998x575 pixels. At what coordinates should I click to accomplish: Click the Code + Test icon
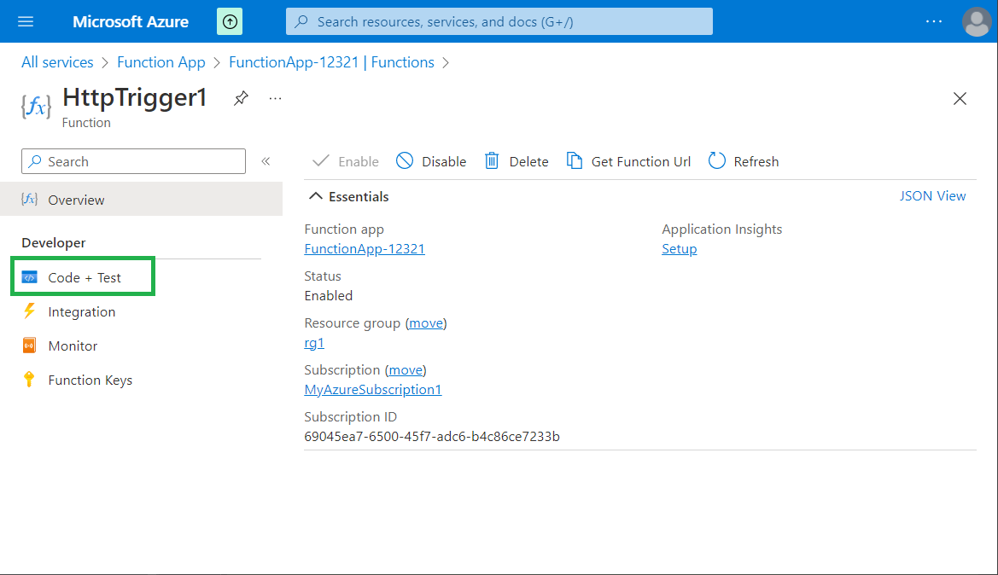29,277
